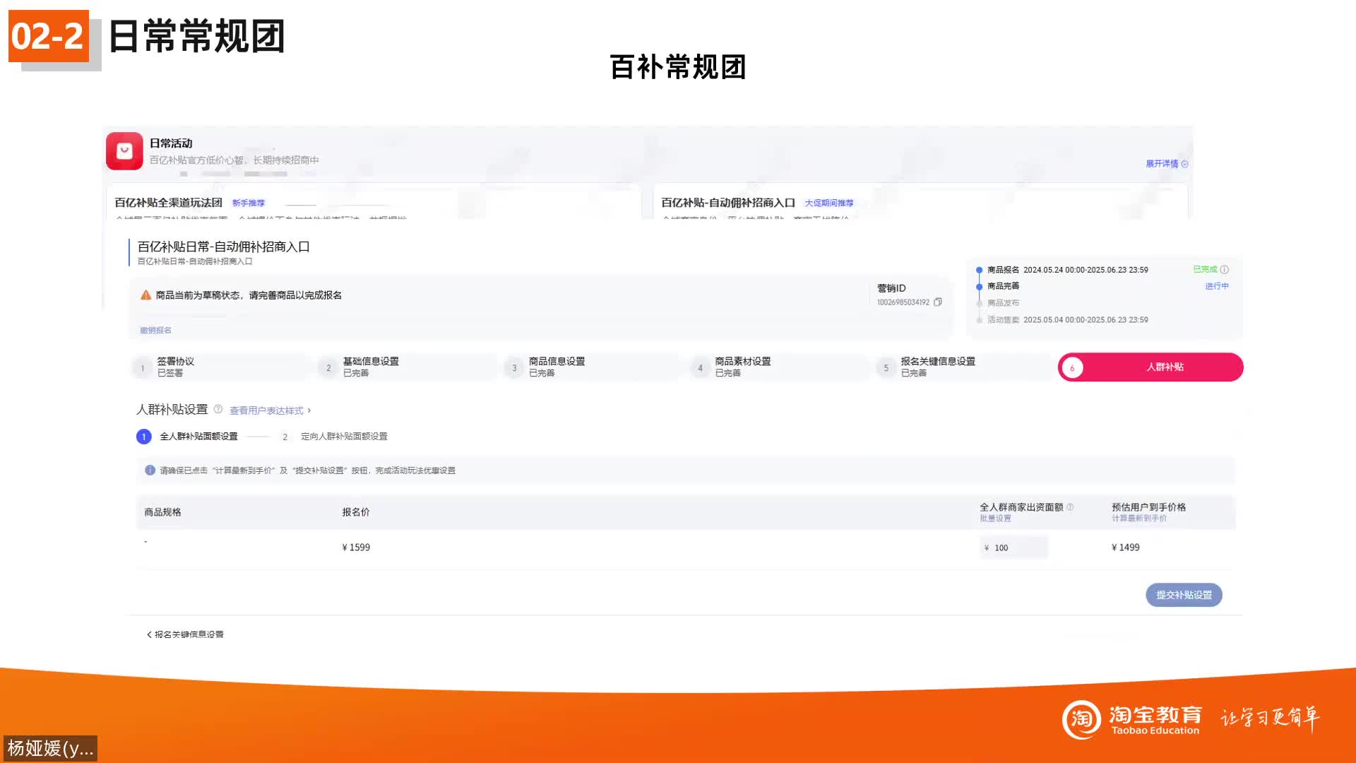The width and height of the screenshot is (1356, 763).
Task: Click the Taobao Education logo
Action: pyautogui.click(x=1131, y=719)
